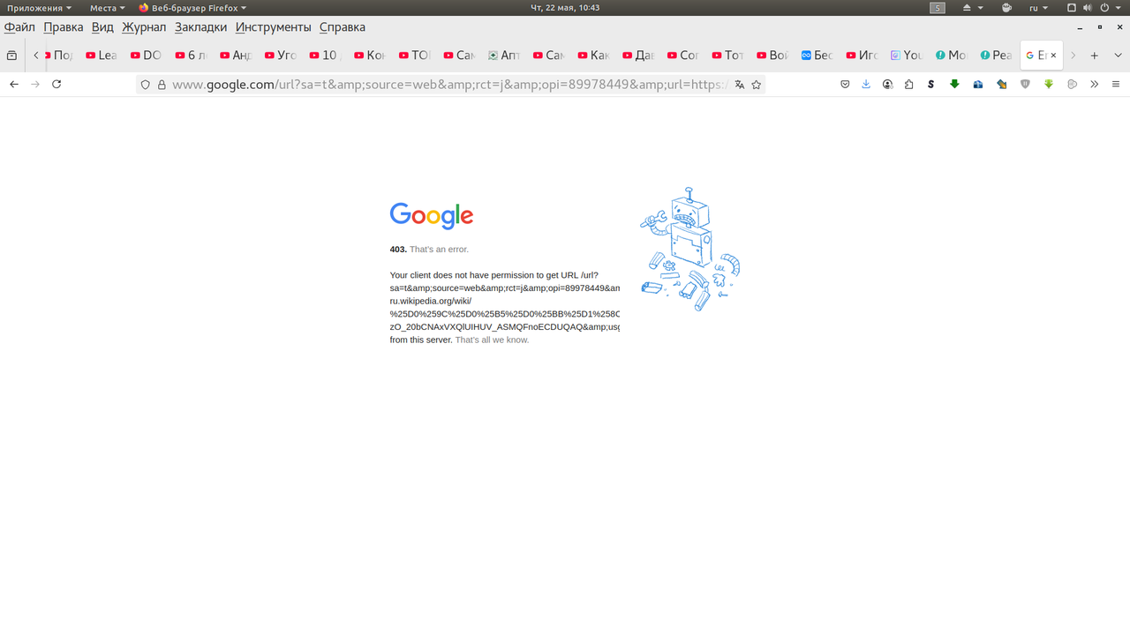This screenshot has height=635, width=1130.
Task: Click the blue box extension icon
Action: [978, 85]
